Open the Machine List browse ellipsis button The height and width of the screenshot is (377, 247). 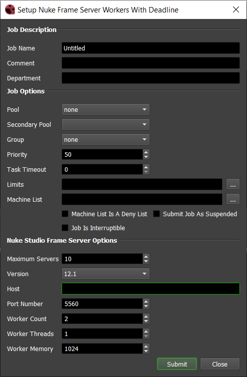[233, 199]
